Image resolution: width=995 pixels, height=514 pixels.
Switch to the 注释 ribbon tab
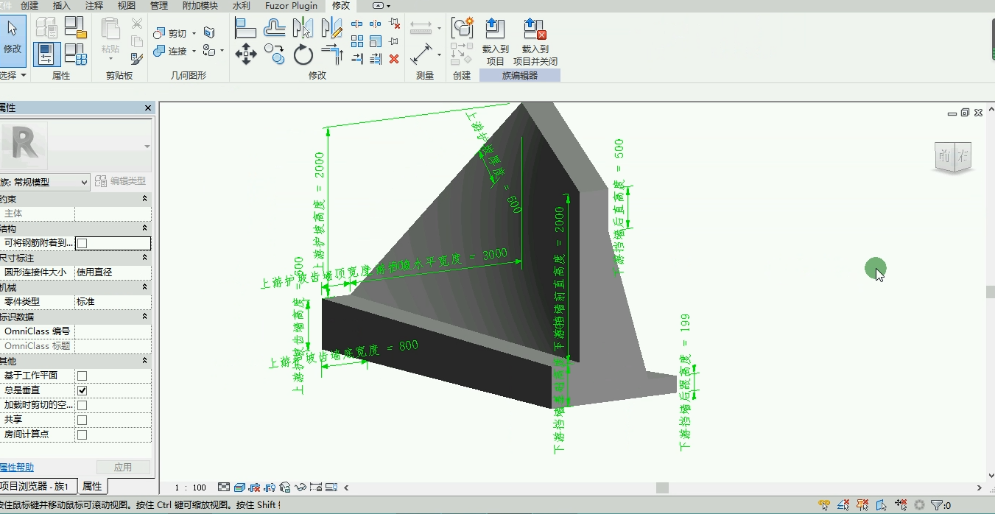94,6
